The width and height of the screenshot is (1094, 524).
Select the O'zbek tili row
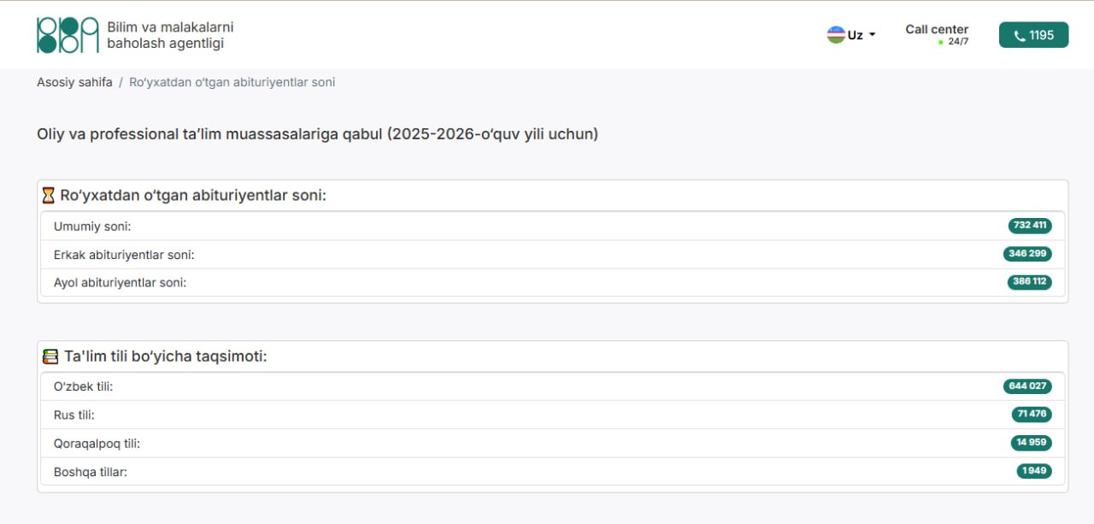click(553, 386)
